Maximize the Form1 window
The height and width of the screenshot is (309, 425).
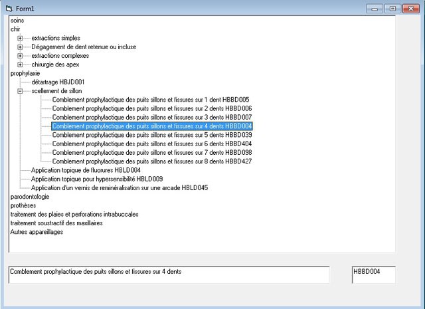(393, 8)
